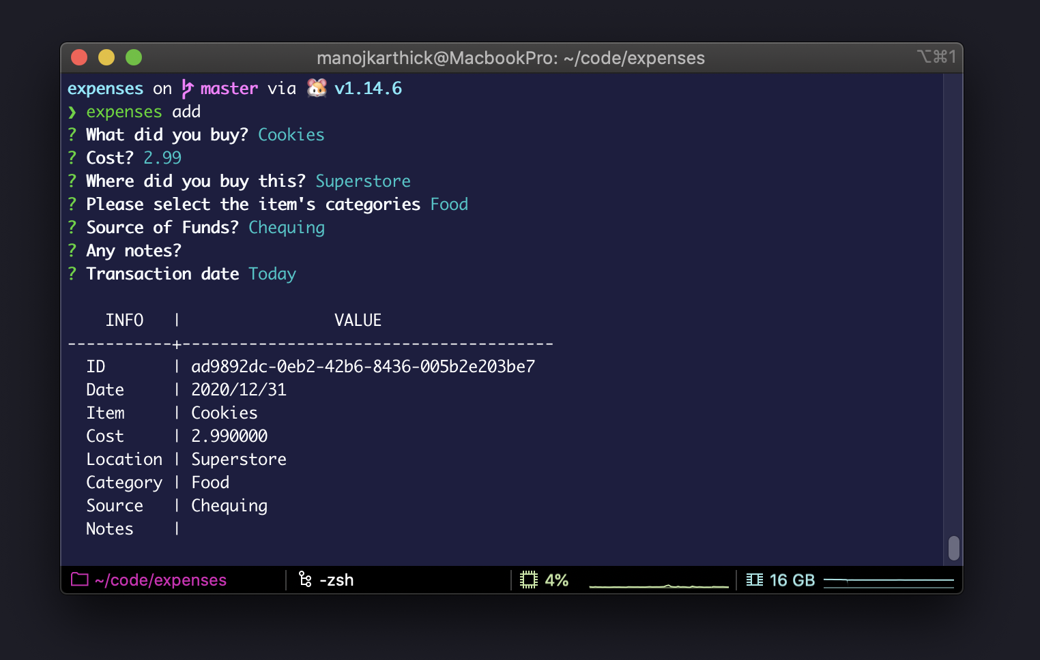The image size is (1040, 660).
Task: Click the Superstore location value in the table
Action: pyautogui.click(x=239, y=459)
